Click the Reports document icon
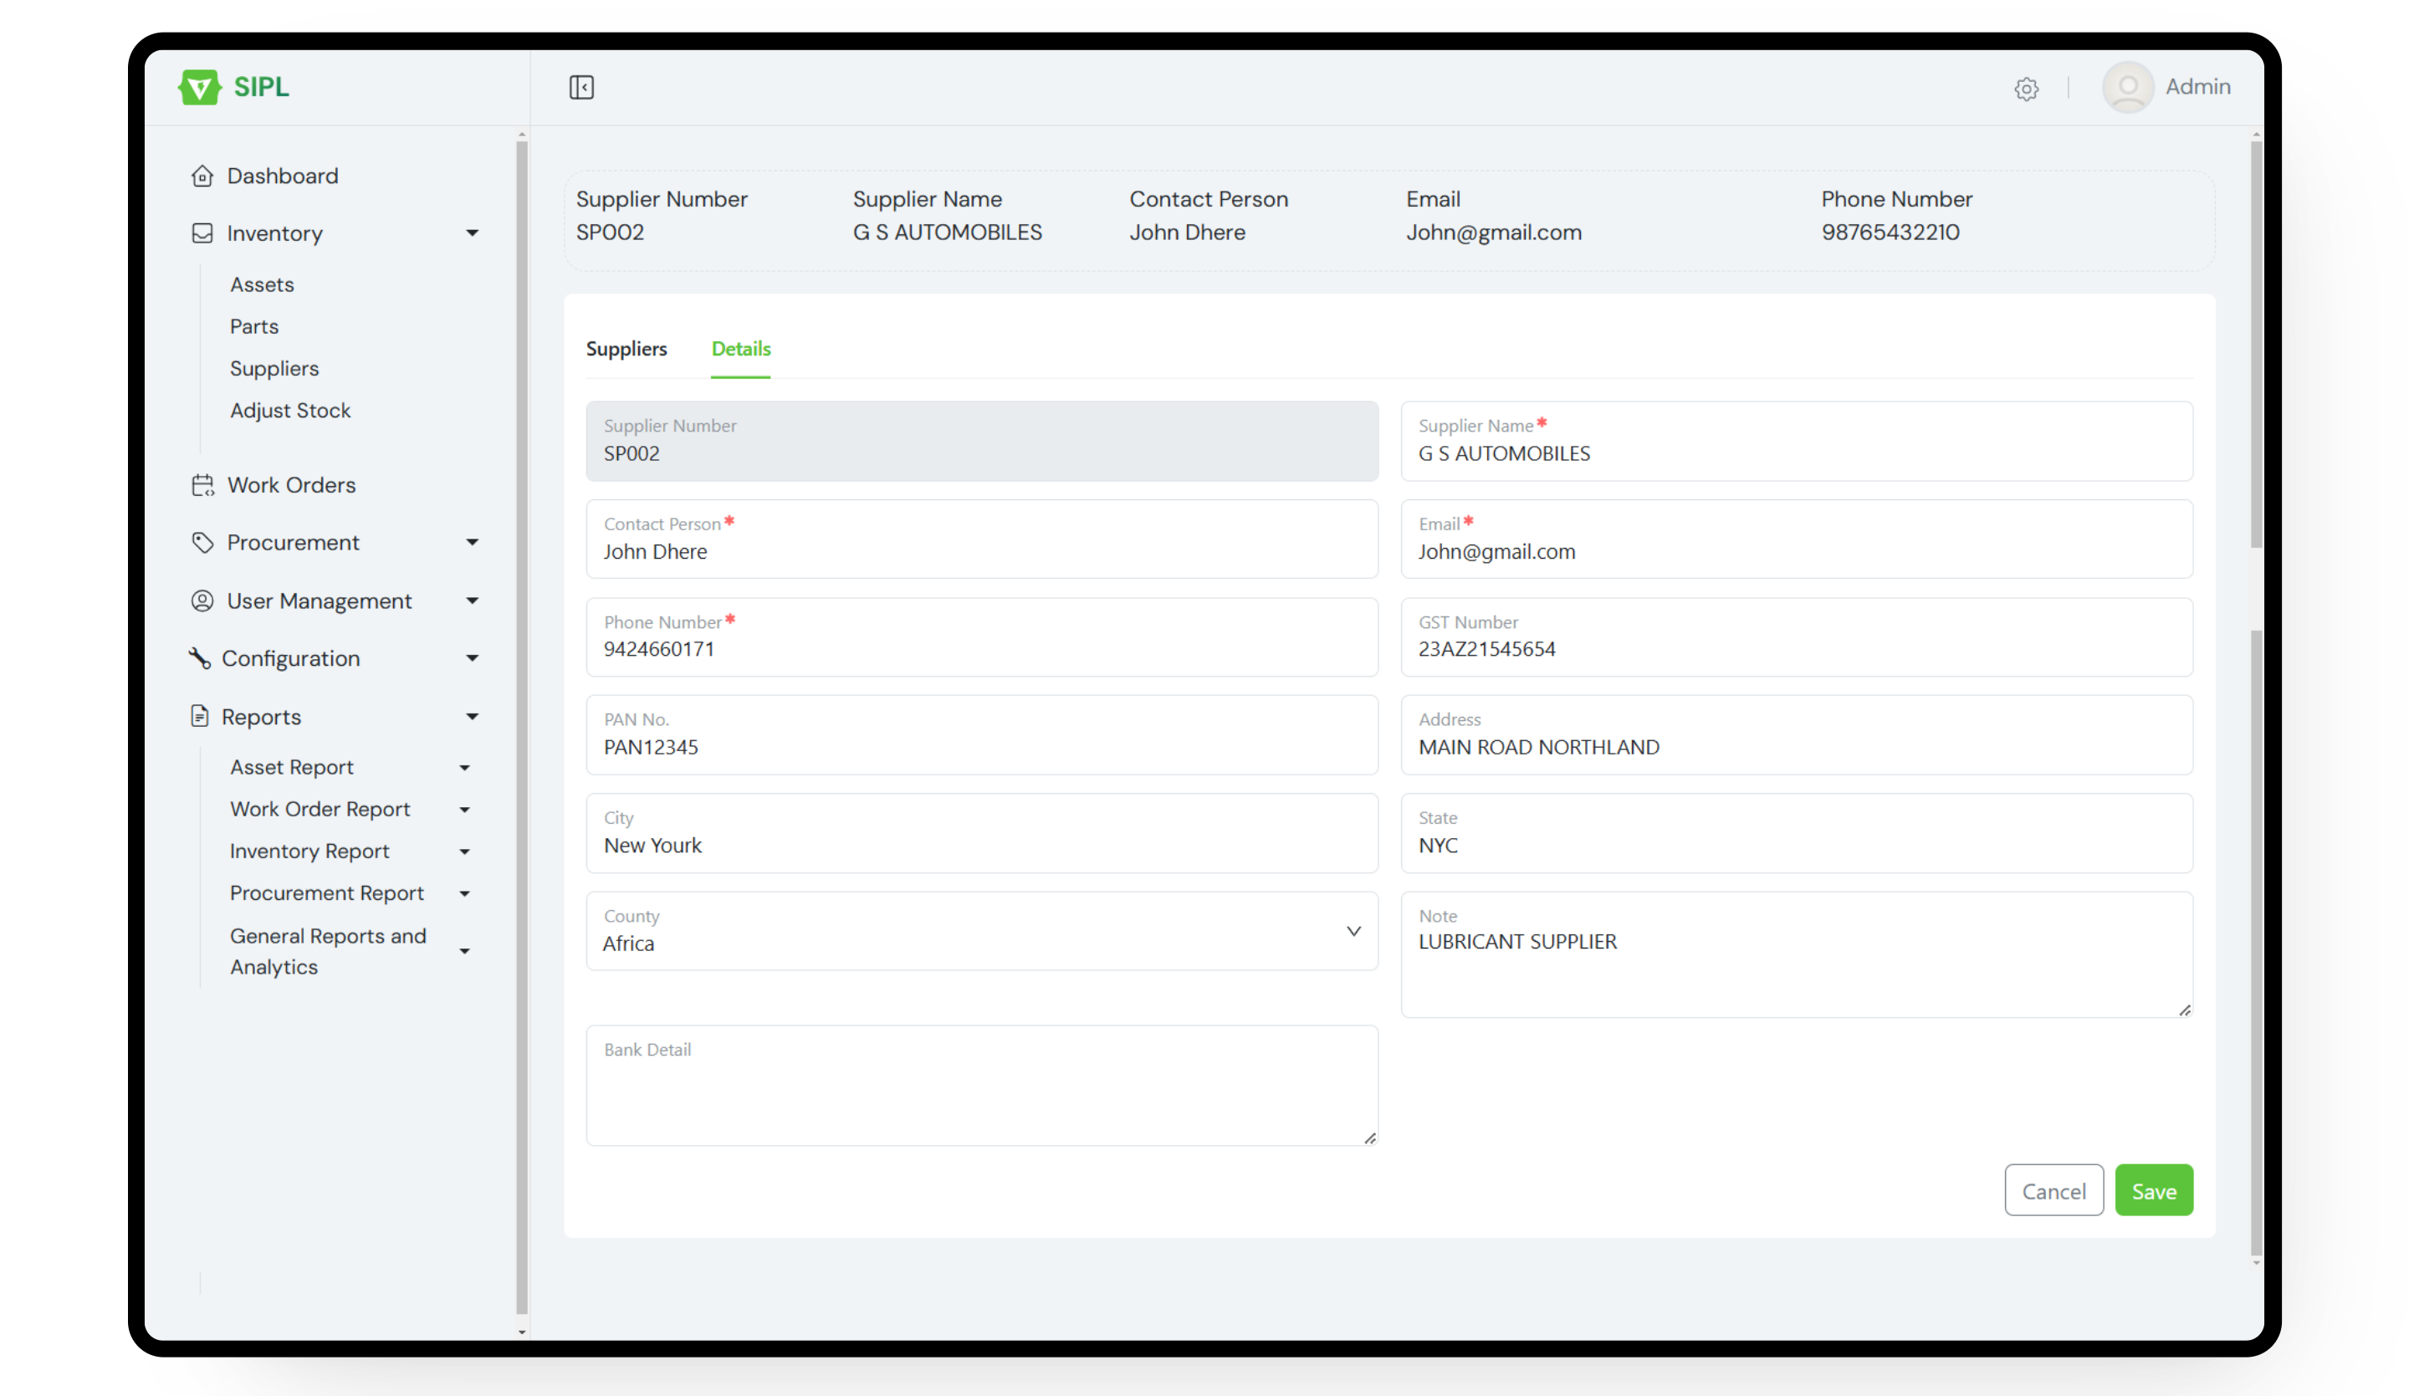2409x1396 pixels. 199,715
